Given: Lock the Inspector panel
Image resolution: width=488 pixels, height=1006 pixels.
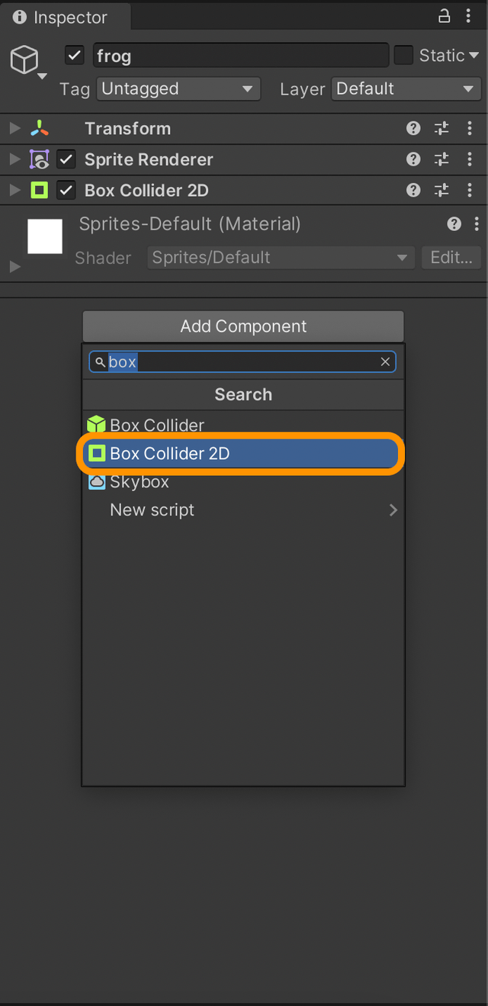Looking at the screenshot, I should click(444, 15).
